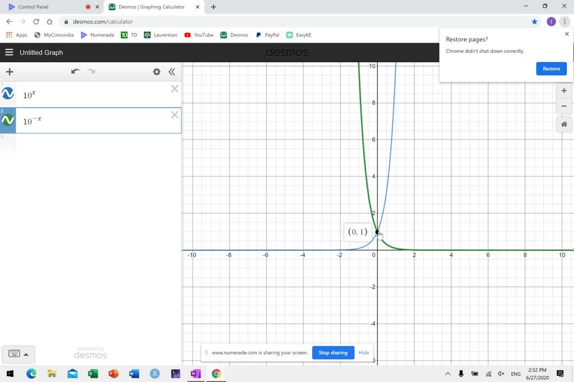Delete the 10^x expression with its X
Image resolution: width=574 pixels, height=382 pixels.
pos(174,88)
